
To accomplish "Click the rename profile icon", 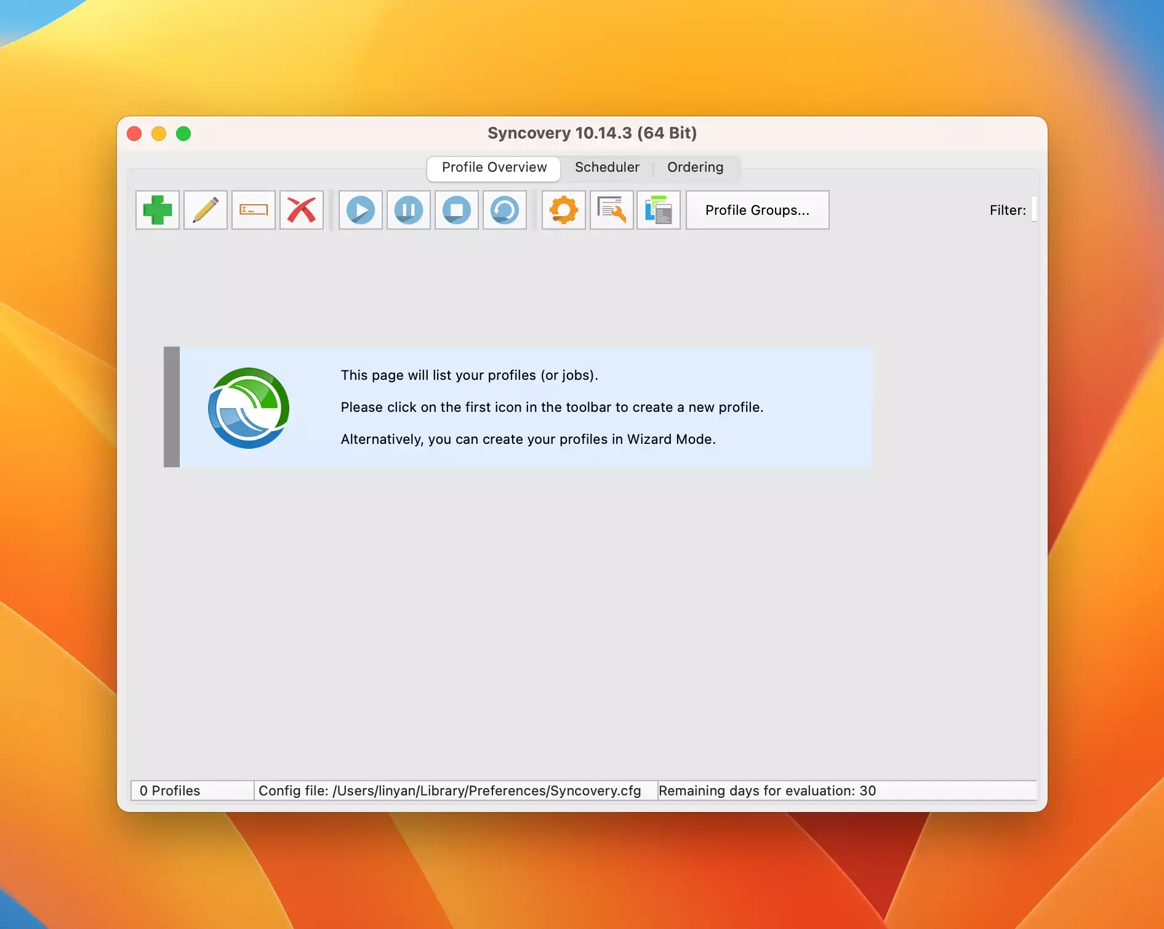I will click(x=253, y=210).
